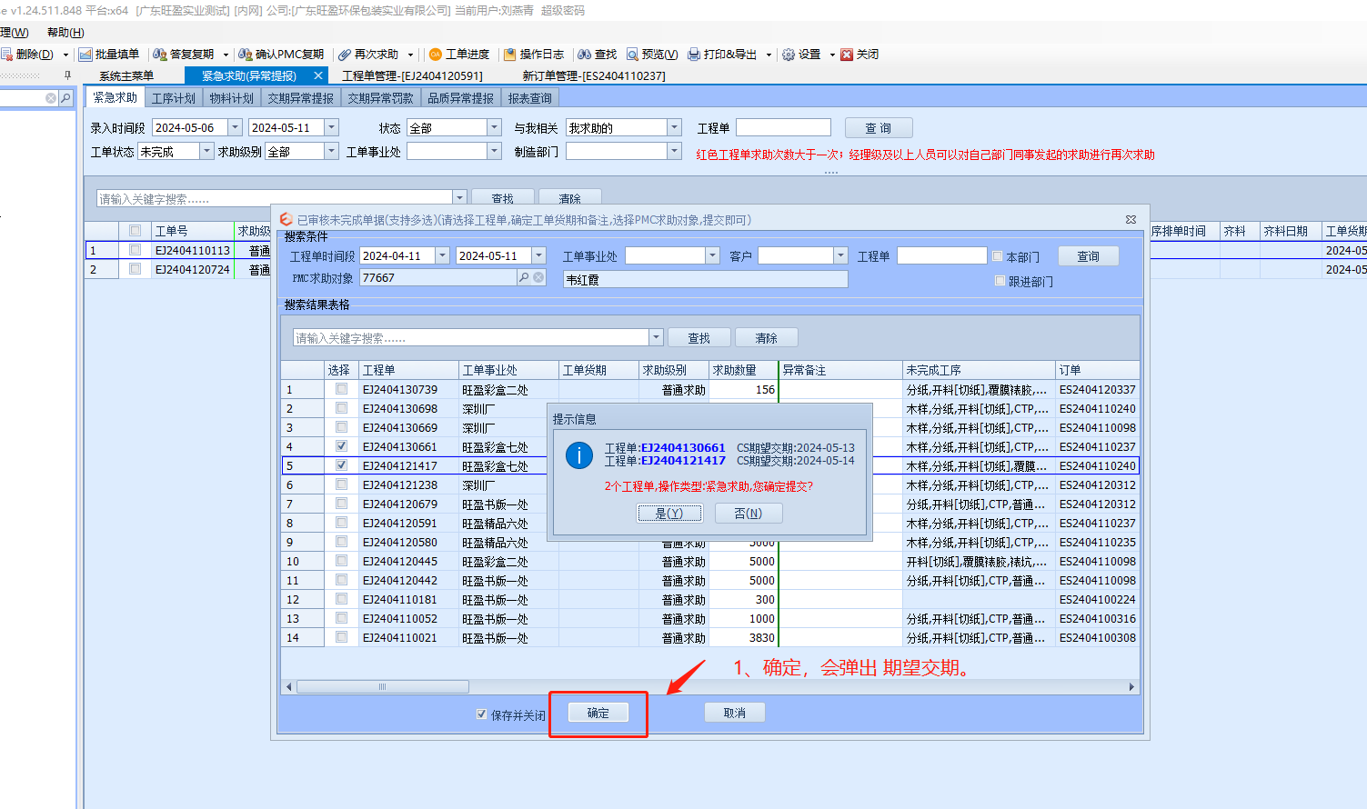The height and width of the screenshot is (809, 1367).
Task: Click the 工程单 input field in the dialog
Action: pos(942,255)
